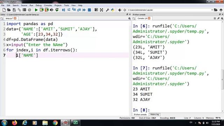Switch to IPython console bottom tab

(x=140, y=114)
